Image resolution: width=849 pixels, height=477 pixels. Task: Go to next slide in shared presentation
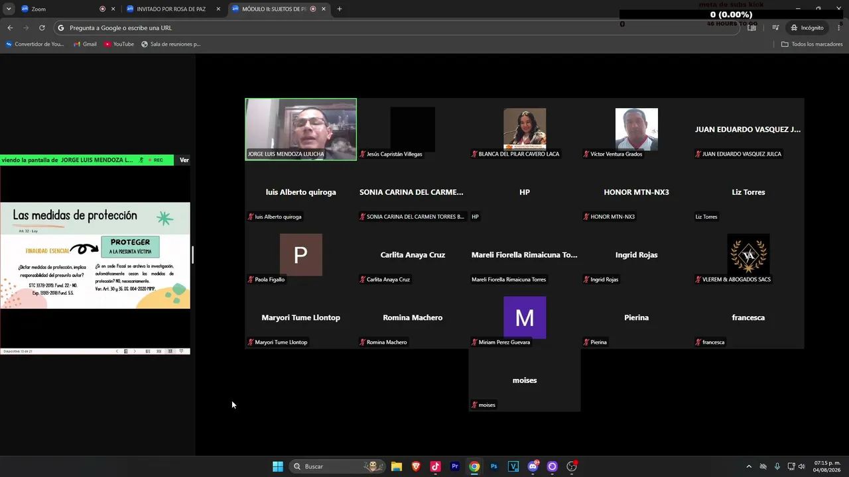pos(135,351)
